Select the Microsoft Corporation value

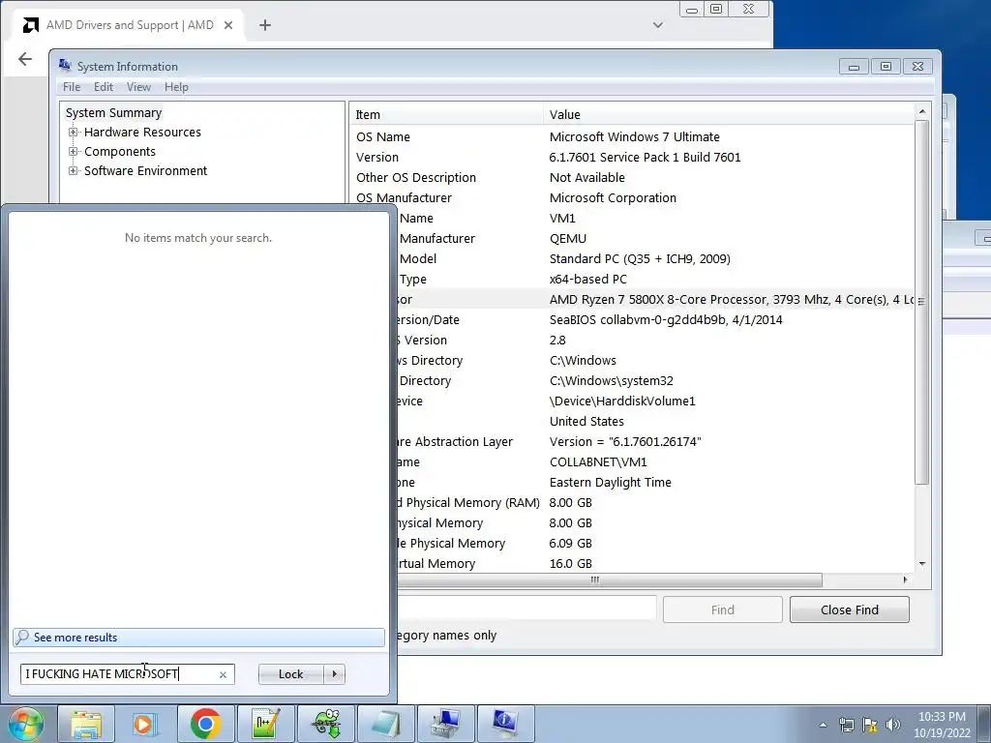click(613, 197)
